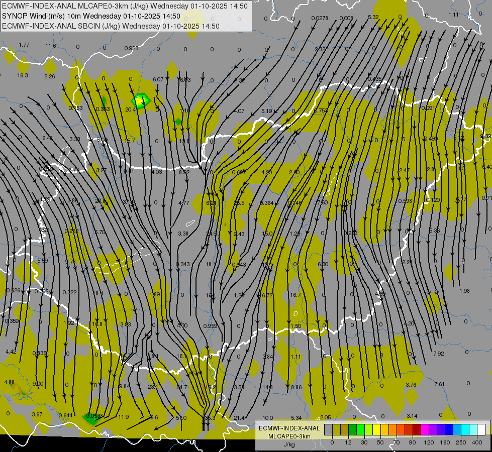Click the SBCIN title line in header box

coord(111,26)
